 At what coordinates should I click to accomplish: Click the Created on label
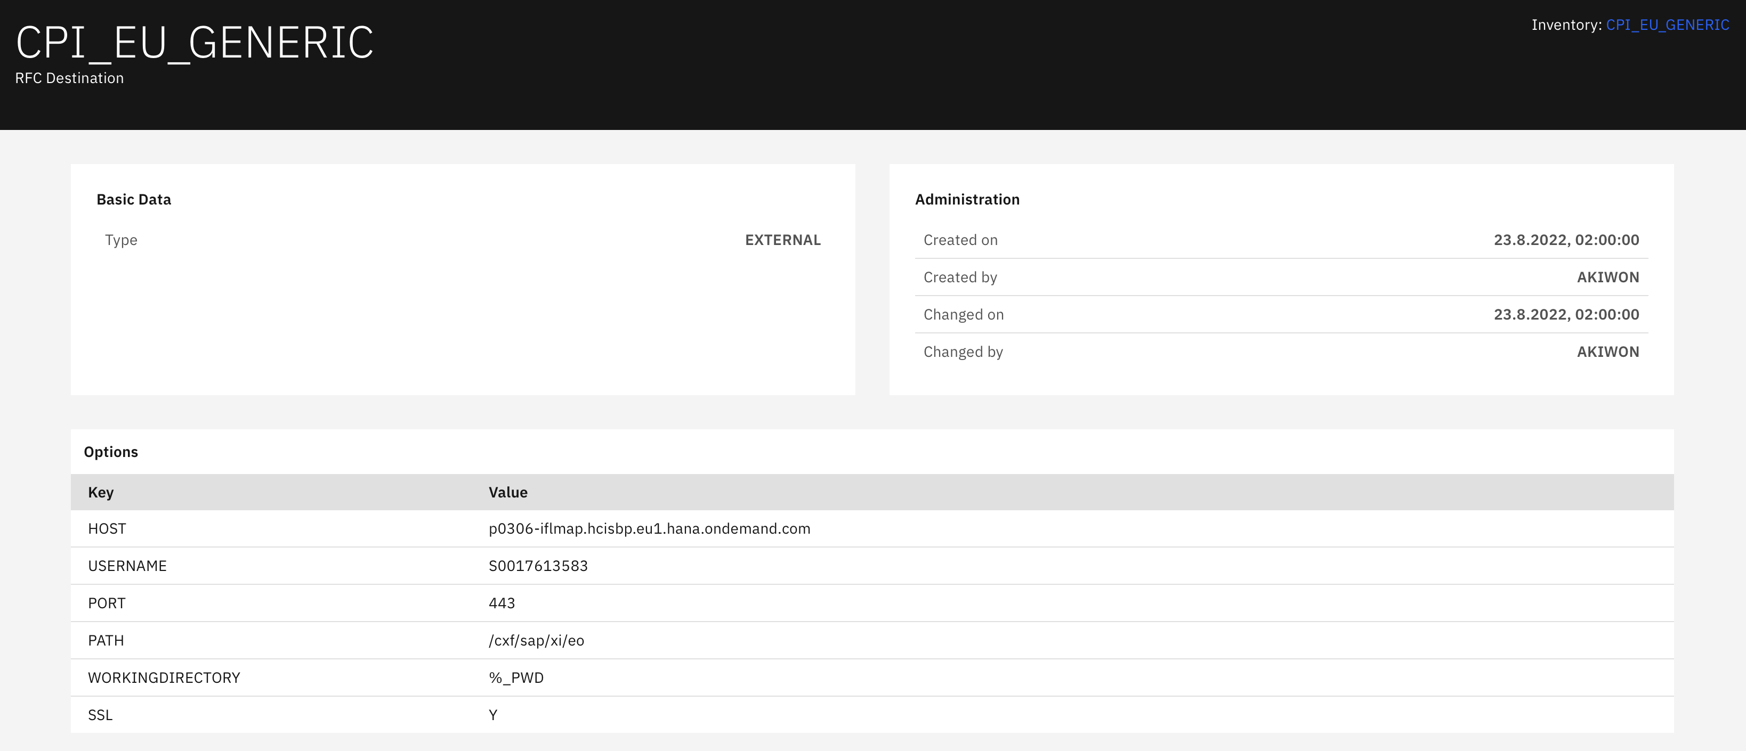960,240
